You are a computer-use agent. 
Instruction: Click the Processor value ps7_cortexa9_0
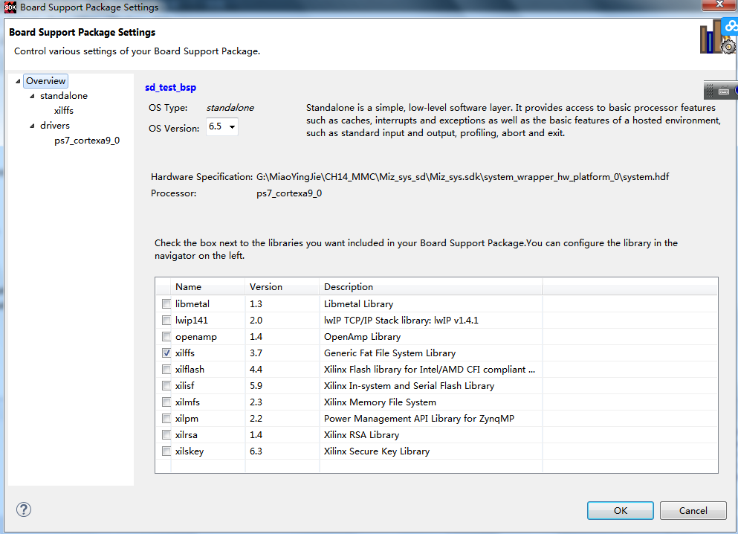(x=289, y=193)
